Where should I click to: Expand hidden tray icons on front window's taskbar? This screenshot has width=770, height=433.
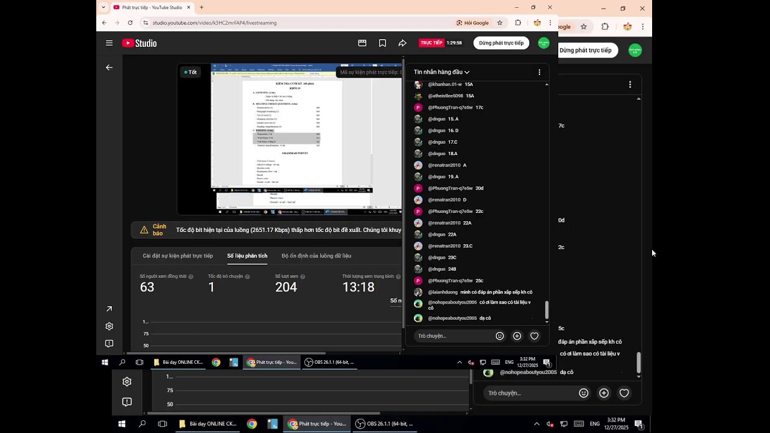[x=460, y=363]
